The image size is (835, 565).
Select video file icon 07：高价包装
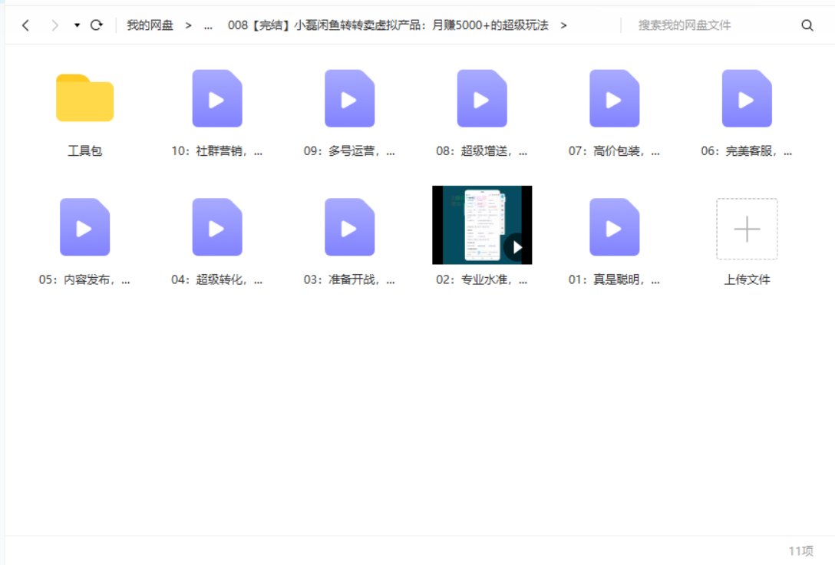[615, 98]
